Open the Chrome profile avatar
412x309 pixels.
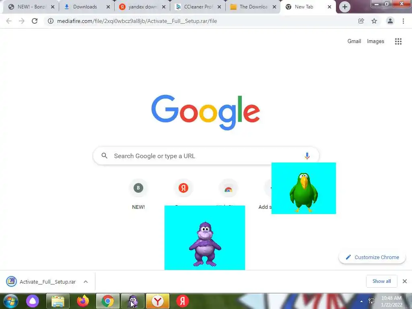390,21
